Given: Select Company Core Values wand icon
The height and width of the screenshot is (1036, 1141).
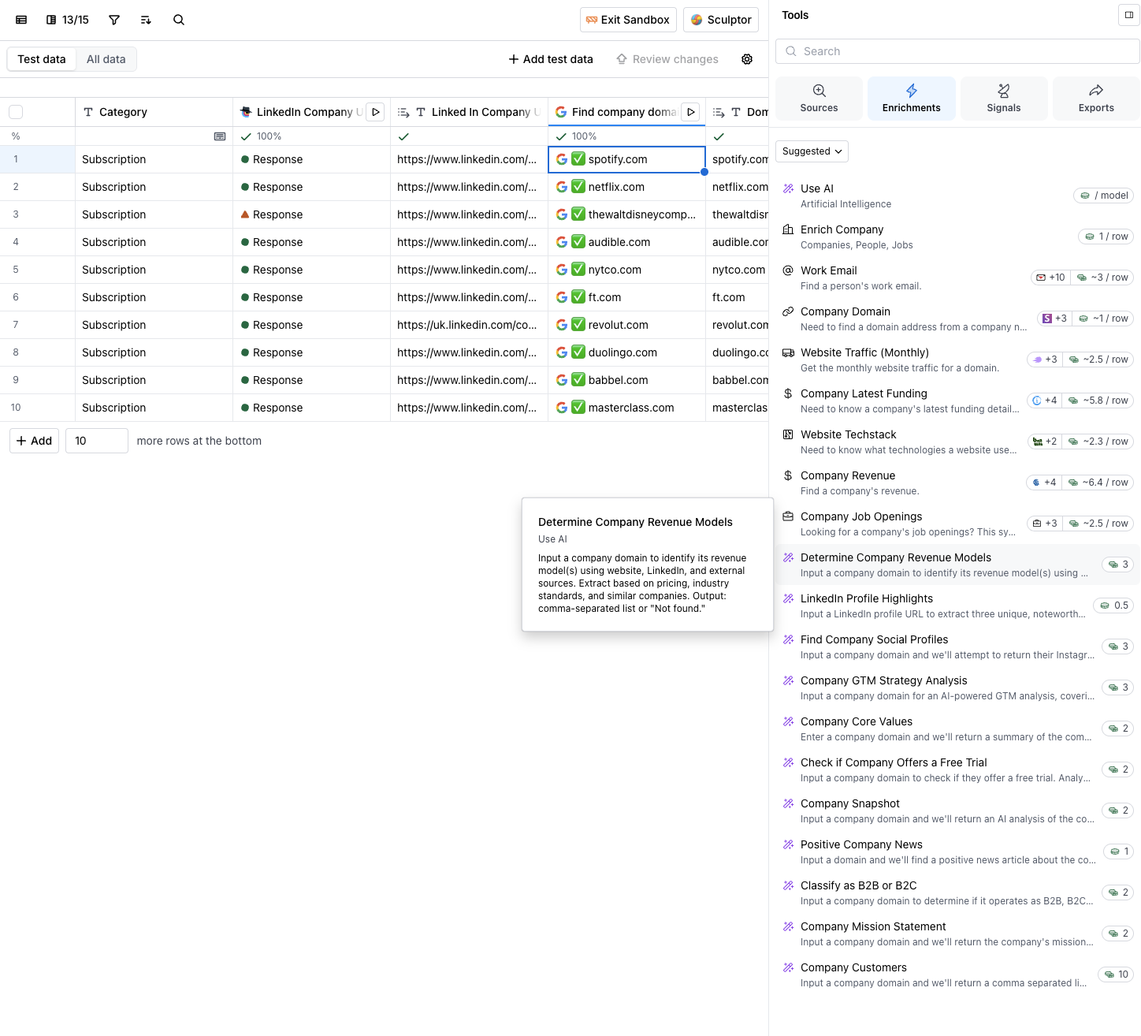Looking at the screenshot, I should point(788,721).
